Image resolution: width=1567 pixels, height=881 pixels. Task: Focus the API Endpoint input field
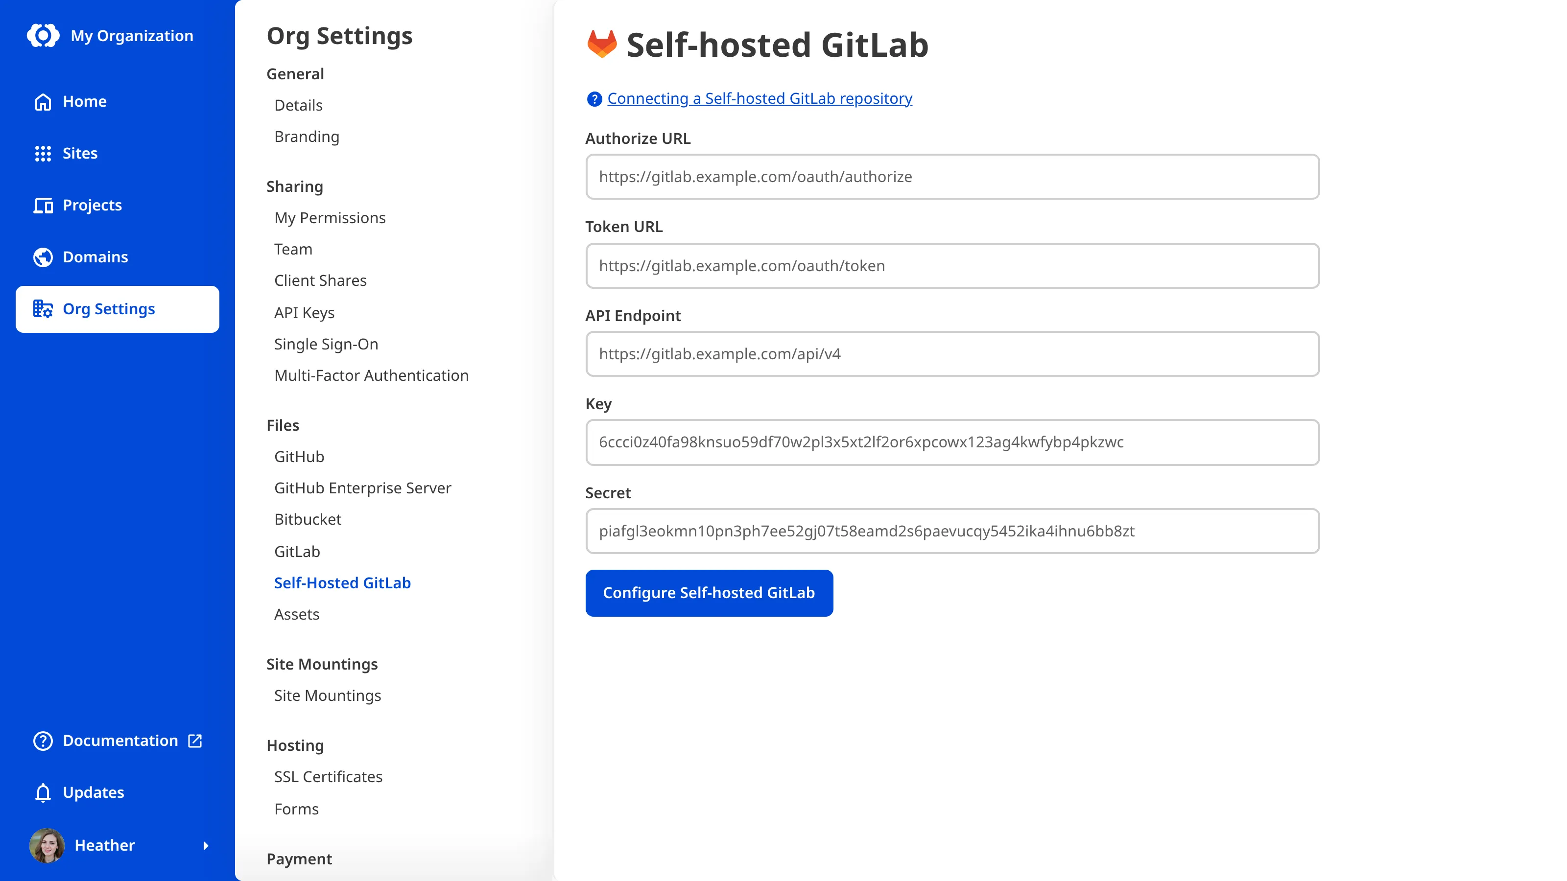[952, 354]
